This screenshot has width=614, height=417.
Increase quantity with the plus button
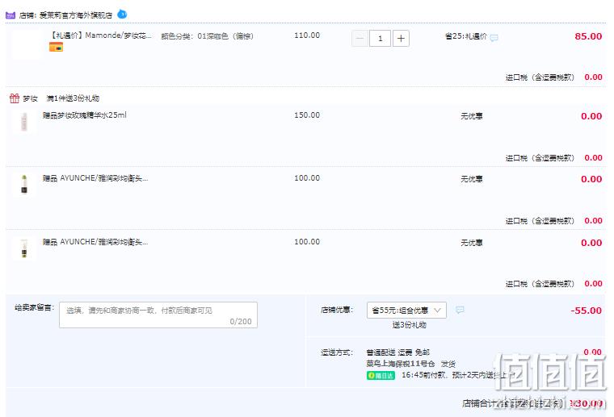(x=401, y=38)
